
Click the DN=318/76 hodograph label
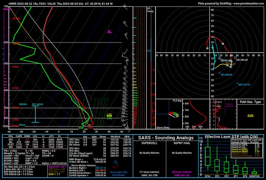(244, 85)
